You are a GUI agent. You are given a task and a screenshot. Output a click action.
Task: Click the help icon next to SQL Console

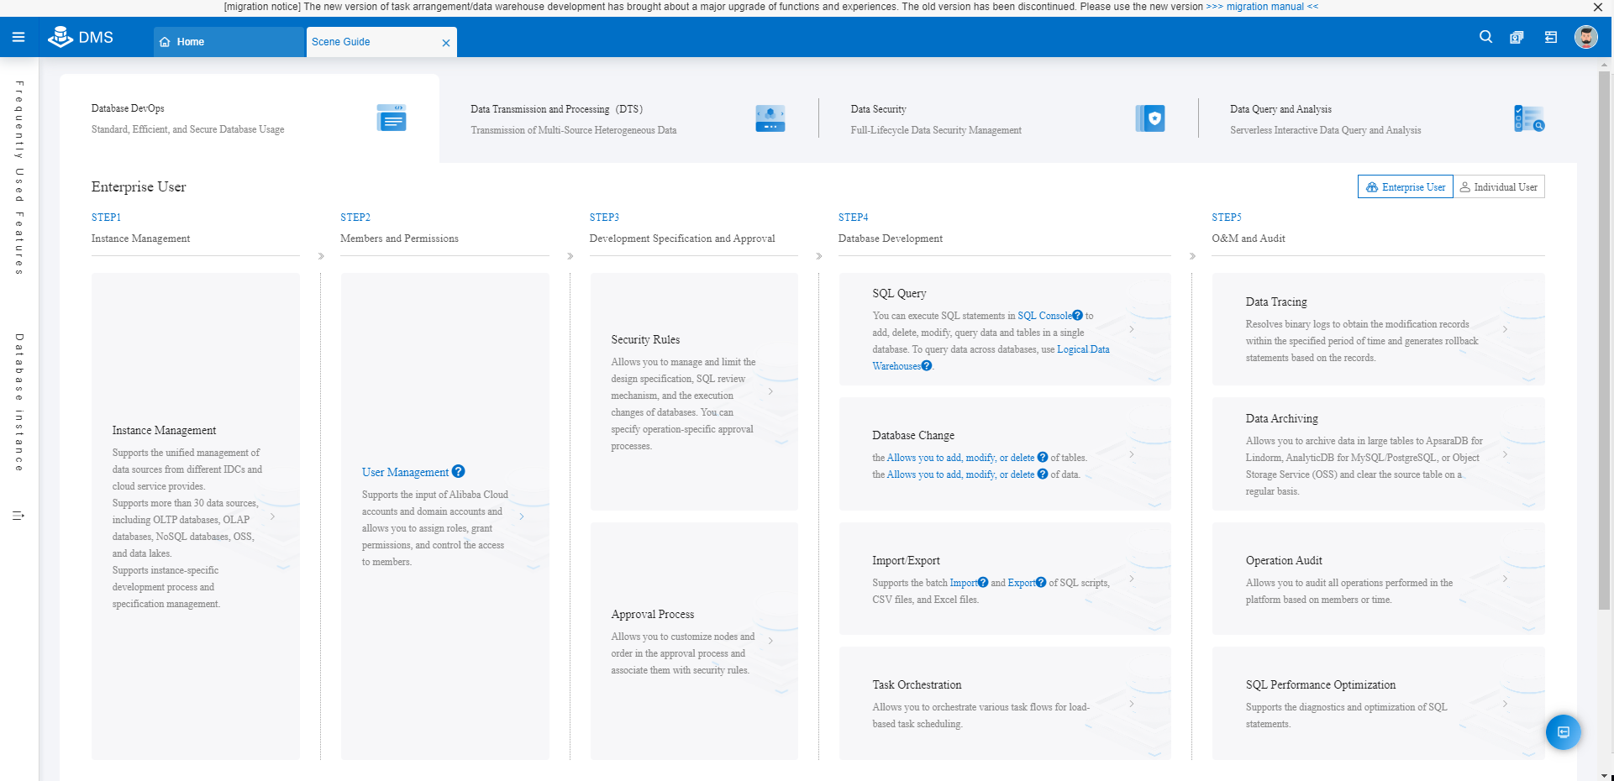(x=1077, y=316)
